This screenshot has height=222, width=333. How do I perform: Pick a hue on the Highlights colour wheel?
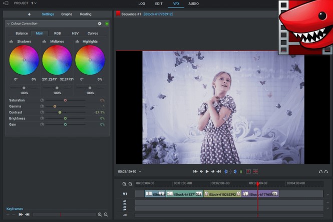pyautogui.click(x=90, y=60)
